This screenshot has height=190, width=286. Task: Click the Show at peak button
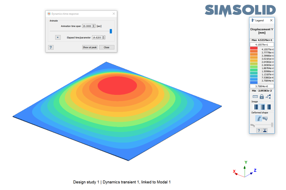(90, 47)
